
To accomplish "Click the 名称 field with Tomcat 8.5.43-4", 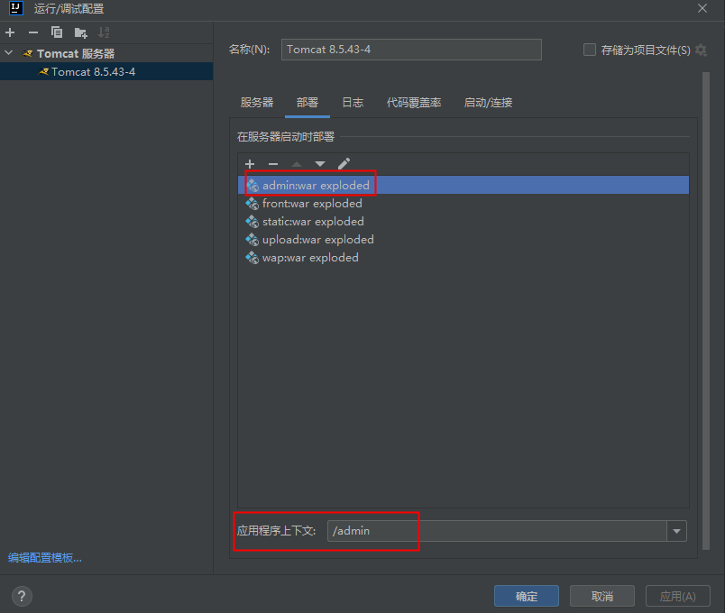I will point(411,50).
